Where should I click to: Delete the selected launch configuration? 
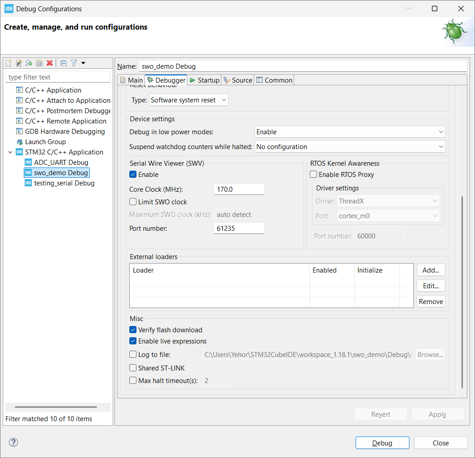[x=49, y=63]
